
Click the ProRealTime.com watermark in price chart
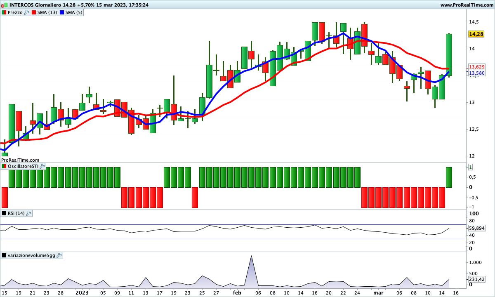pyautogui.click(x=20, y=160)
